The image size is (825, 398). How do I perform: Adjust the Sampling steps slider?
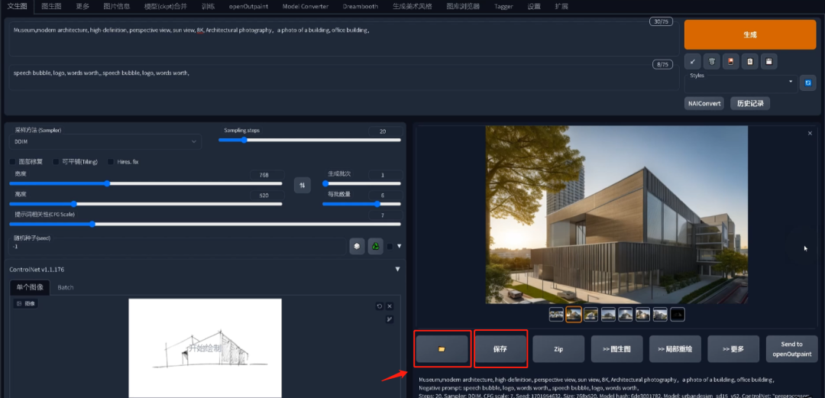click(309, 140)
